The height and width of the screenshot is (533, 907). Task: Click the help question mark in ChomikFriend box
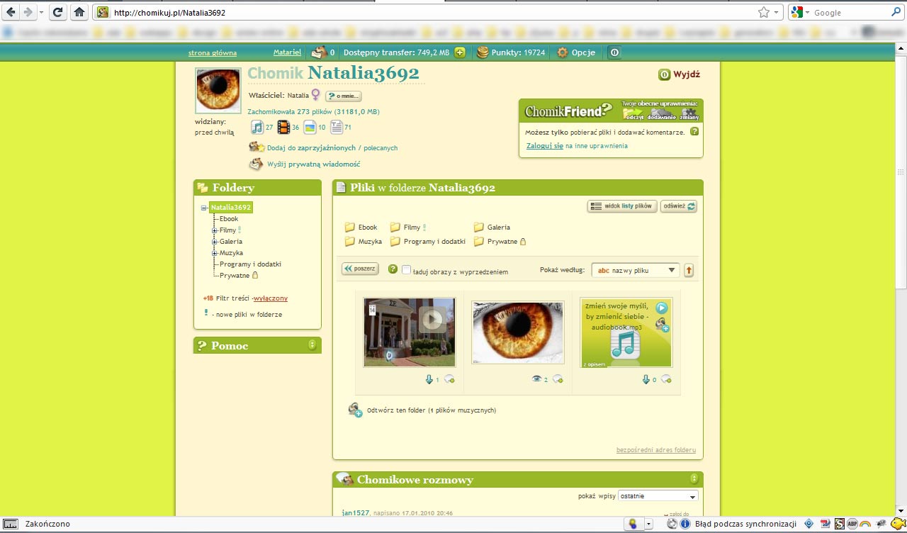(x=694, y=132)
